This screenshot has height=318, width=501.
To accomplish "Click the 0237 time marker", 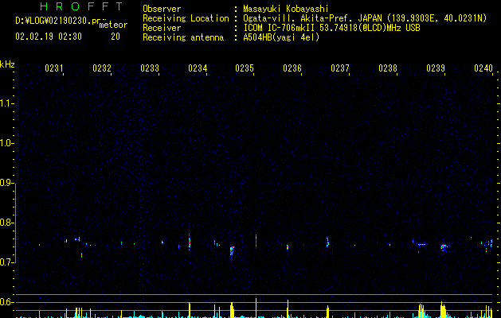I will pyautogui.click(x=340, y=68).
